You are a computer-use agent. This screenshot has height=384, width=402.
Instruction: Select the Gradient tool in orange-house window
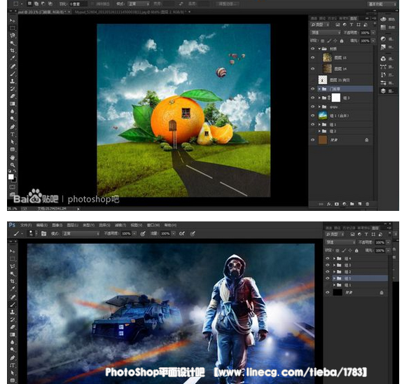(13, 104)
